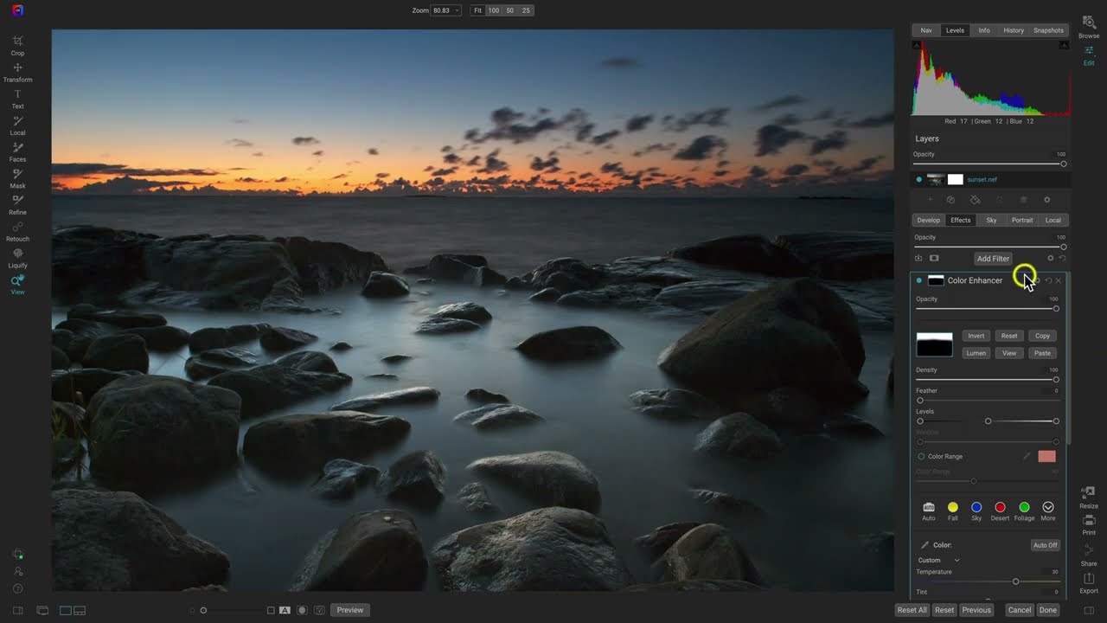Viewport: 1107px width, 623px height.
Task: Open Color Enhancer filter options gear
Action: [1037, 280]
